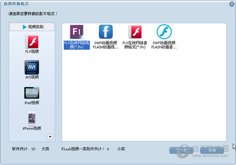This screenshot has height=165, width=236.
Task: Click the 视频类别 header button
Action: pos(32,27)
